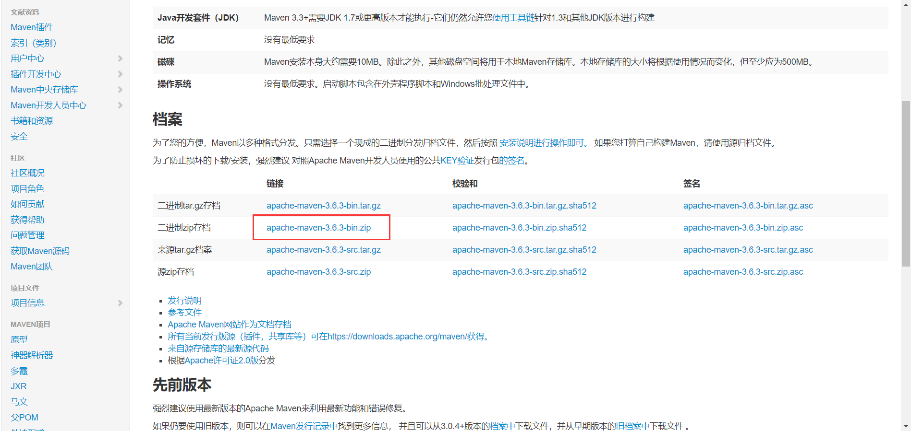This screenshot has width=911, height=431.
Task: Select the 档案 section heading
Action: [x=168, y=119]
